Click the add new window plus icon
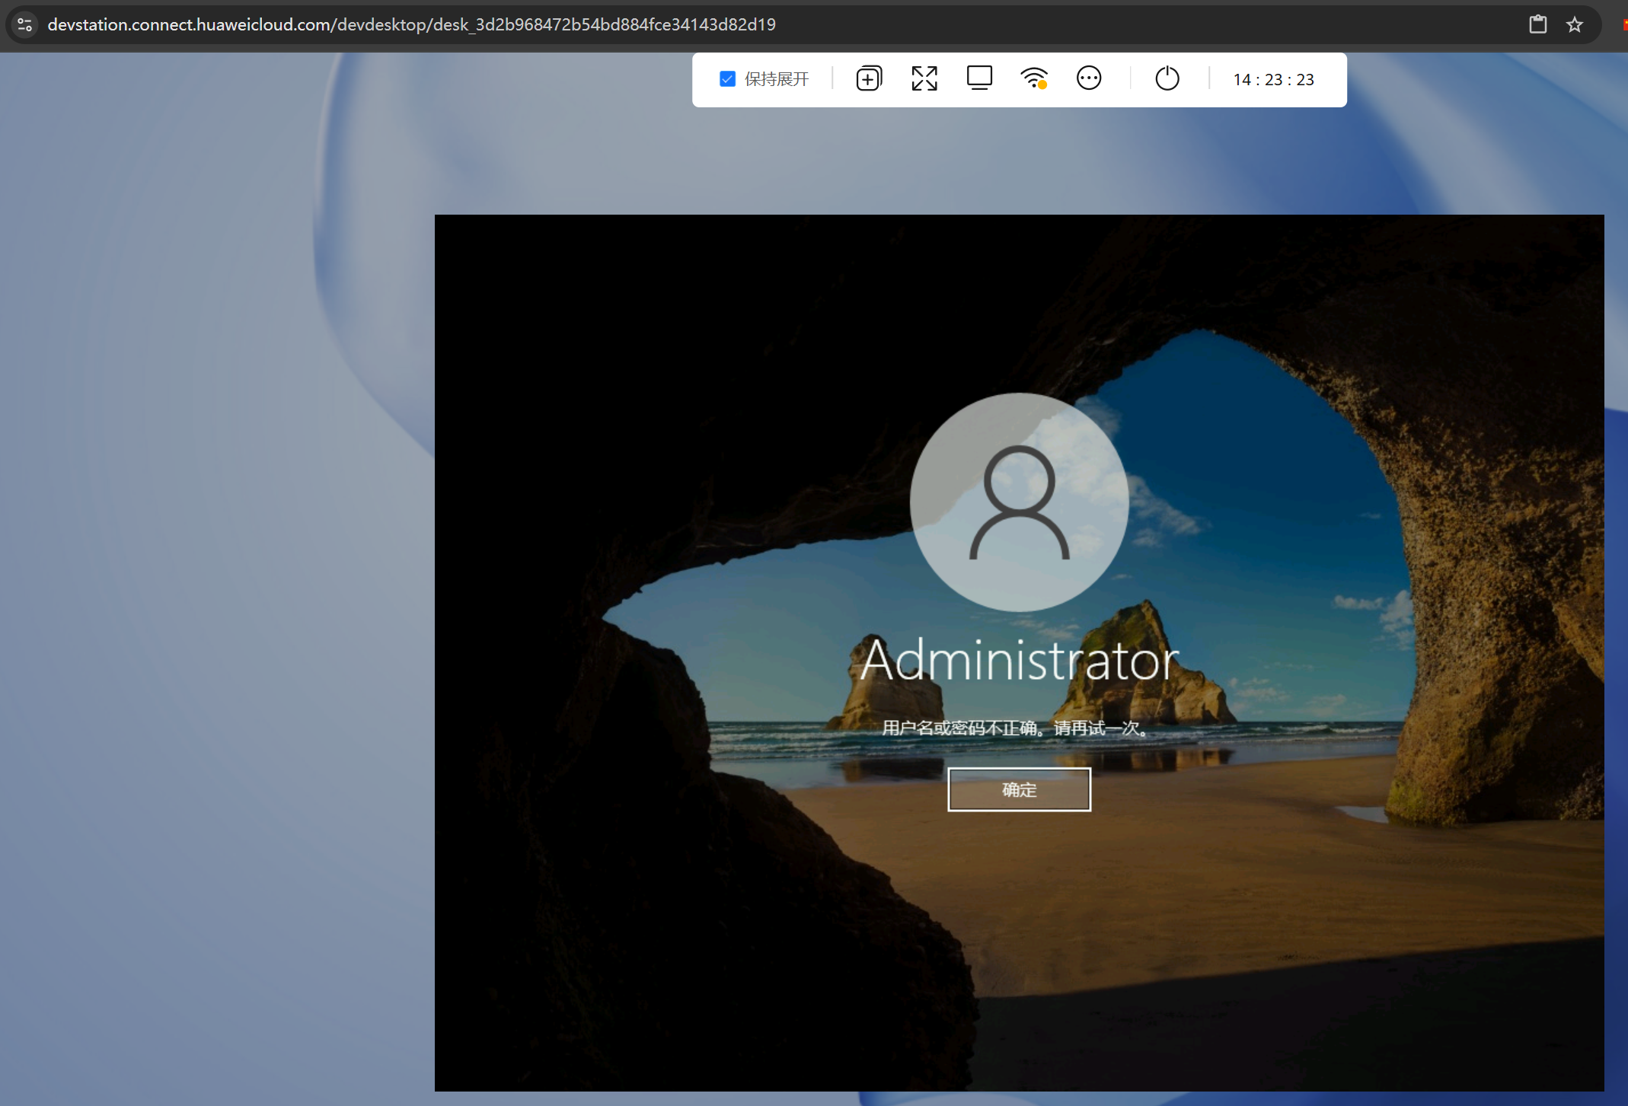This screenshot has width=1628, height=1106. pos(868,78)
